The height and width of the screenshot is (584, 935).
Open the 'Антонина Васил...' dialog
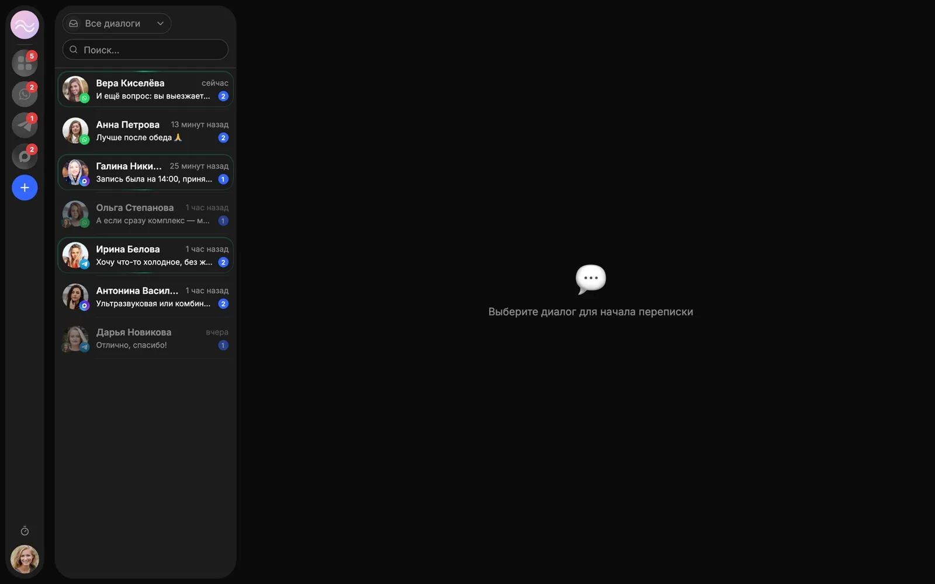click(x=146, y=297)
